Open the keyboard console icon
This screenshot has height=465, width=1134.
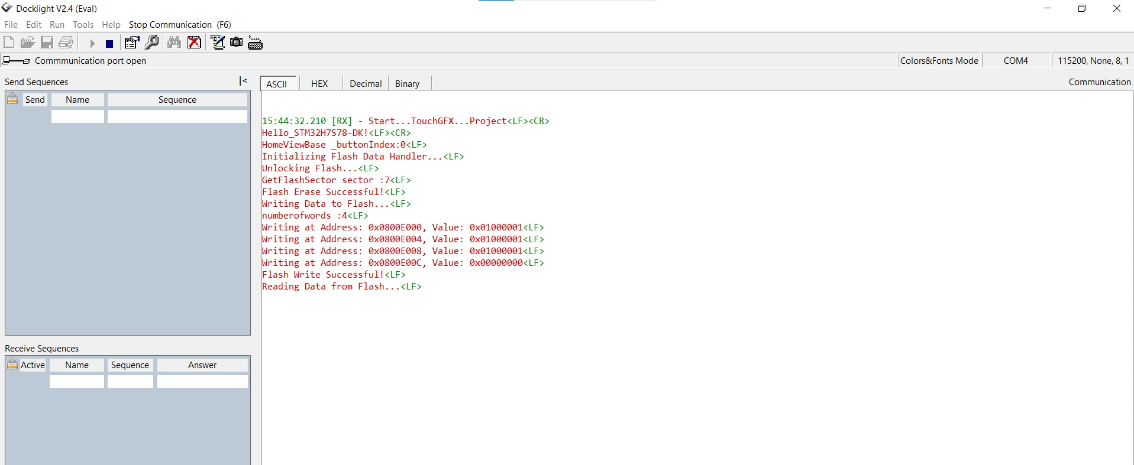pyautogui.click(x=256, y=43)
